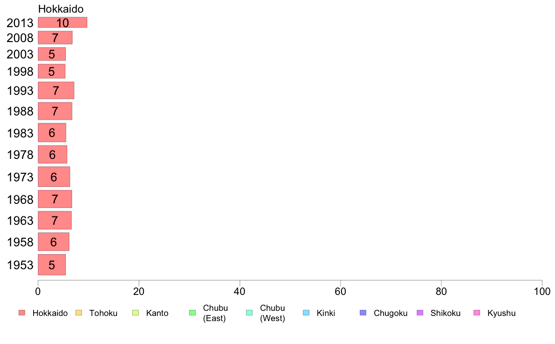This screenshot has width=555, height=344.
Task: Select the 2013 bar showing 10
Action: pyautogui.click(x=63, y=22)
